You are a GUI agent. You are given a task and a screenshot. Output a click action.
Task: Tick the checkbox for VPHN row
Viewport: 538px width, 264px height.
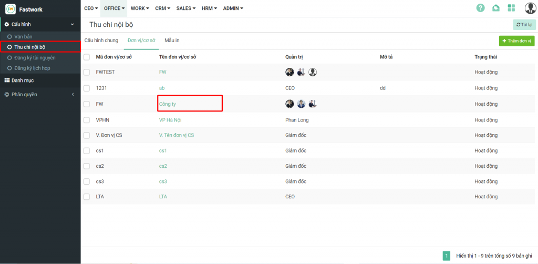tap(87, 120)
